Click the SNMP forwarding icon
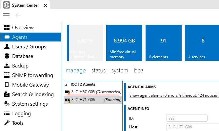Viewport: 219px width, 131px height. [x=7, y=75]
